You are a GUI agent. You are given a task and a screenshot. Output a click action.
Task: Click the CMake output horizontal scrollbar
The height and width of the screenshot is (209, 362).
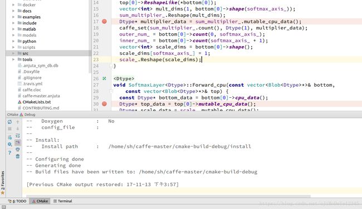coord(169,196)
